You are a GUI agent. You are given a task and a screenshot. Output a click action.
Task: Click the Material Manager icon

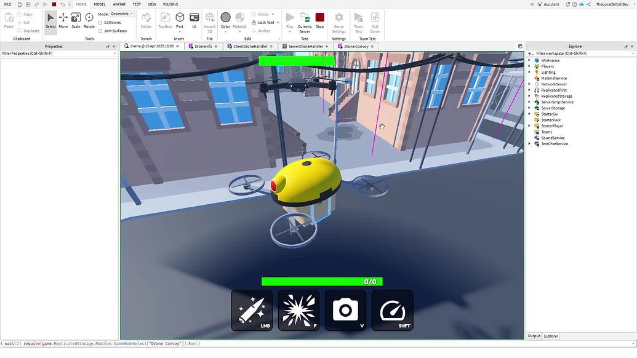click(239, 18)
